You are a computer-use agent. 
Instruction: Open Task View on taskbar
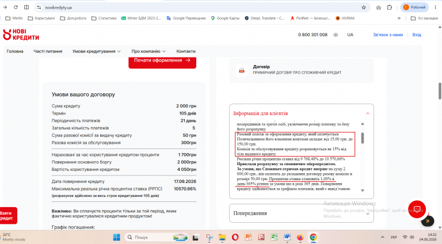[195, 238]
